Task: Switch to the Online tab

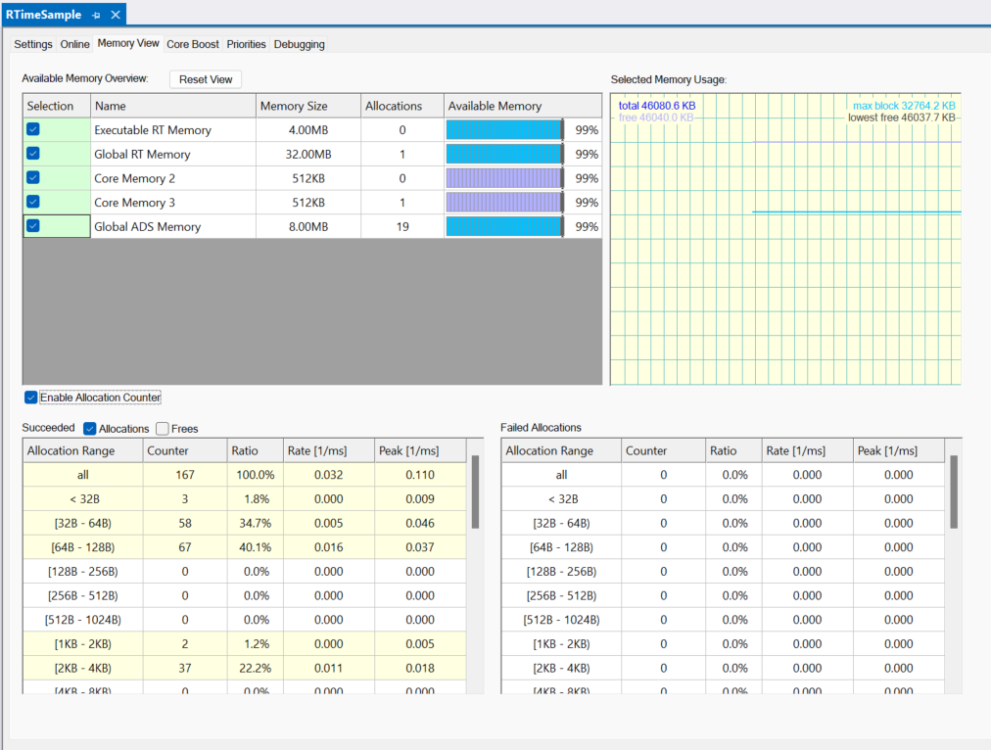Action: 74,44
